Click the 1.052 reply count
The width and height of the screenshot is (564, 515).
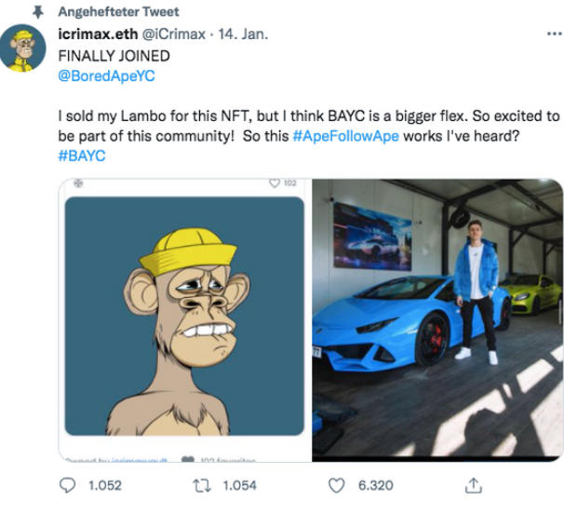point(103,485)
